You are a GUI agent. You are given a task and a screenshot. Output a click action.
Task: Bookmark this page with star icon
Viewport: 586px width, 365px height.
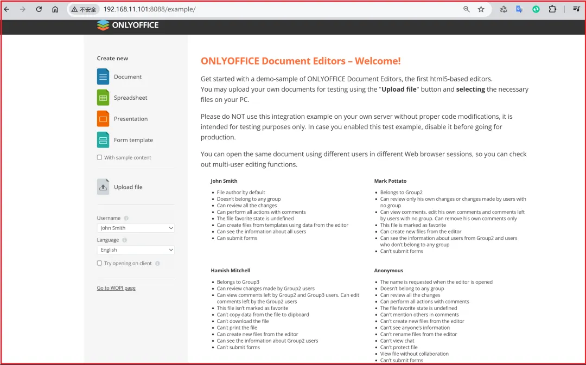[x=481, y=9]
